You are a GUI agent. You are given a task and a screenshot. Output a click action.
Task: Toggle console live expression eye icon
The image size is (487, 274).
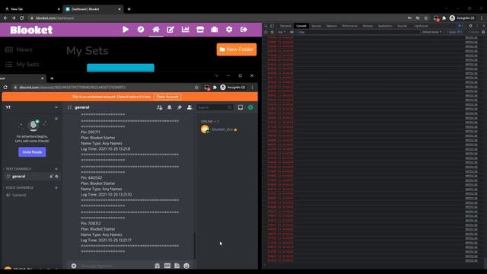tap(291, 32)
